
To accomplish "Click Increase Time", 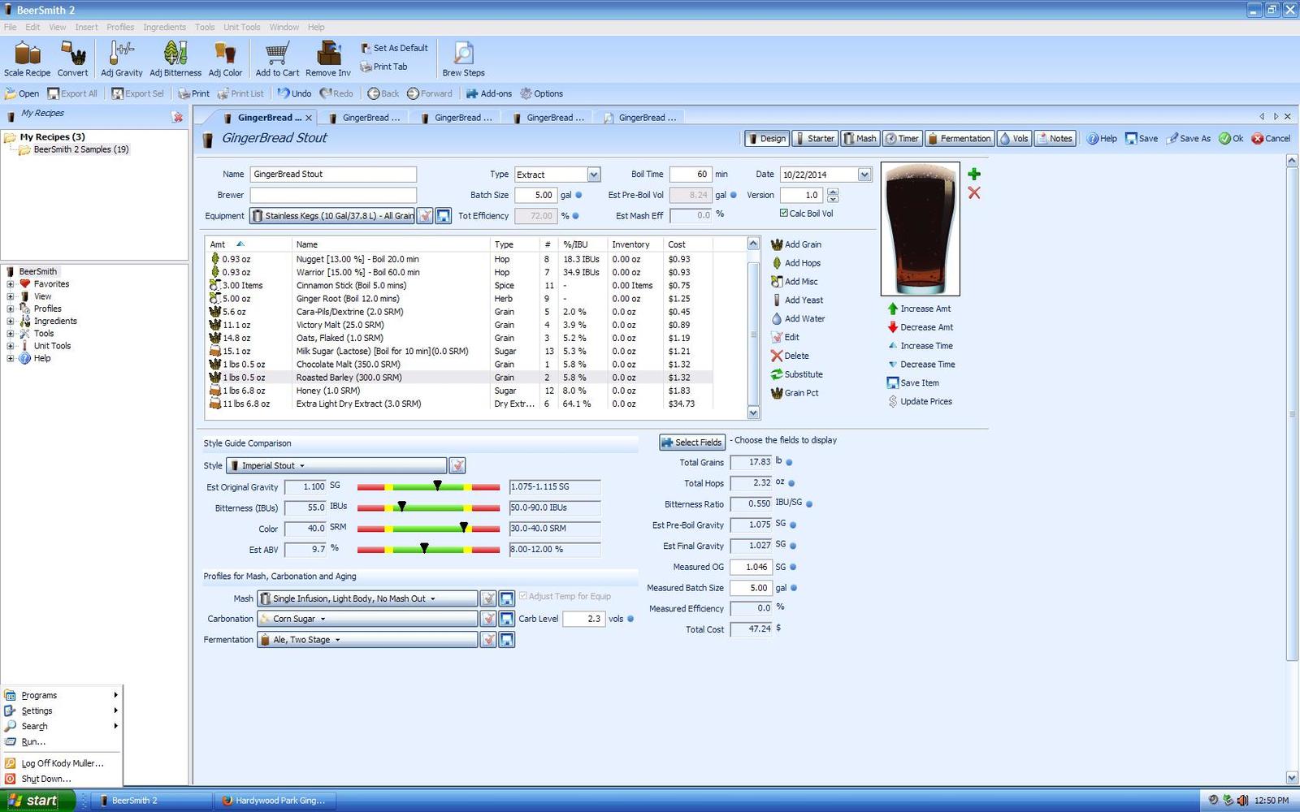I will (921, 346).
